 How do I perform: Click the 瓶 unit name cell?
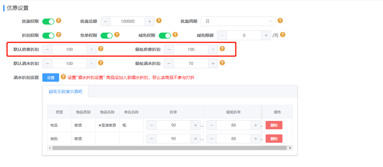click(x=131, y=125)
